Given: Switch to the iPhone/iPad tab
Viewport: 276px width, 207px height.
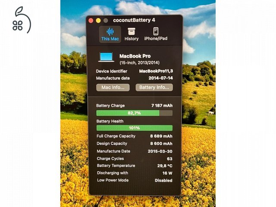Looking at the screenshot, I should click(156, 34).
